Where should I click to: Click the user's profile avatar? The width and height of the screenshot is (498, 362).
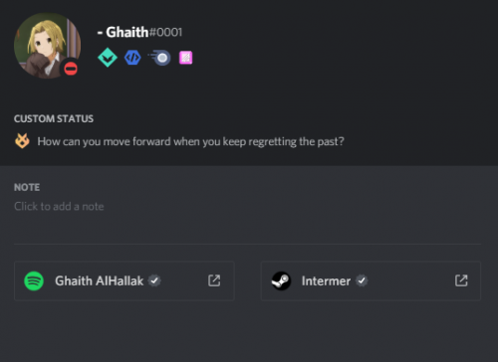[x=47, y=46]
